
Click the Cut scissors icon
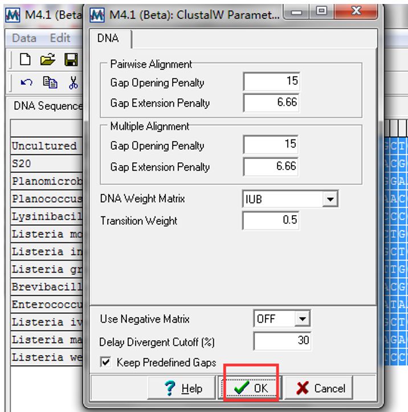click(x=73, y=83)
